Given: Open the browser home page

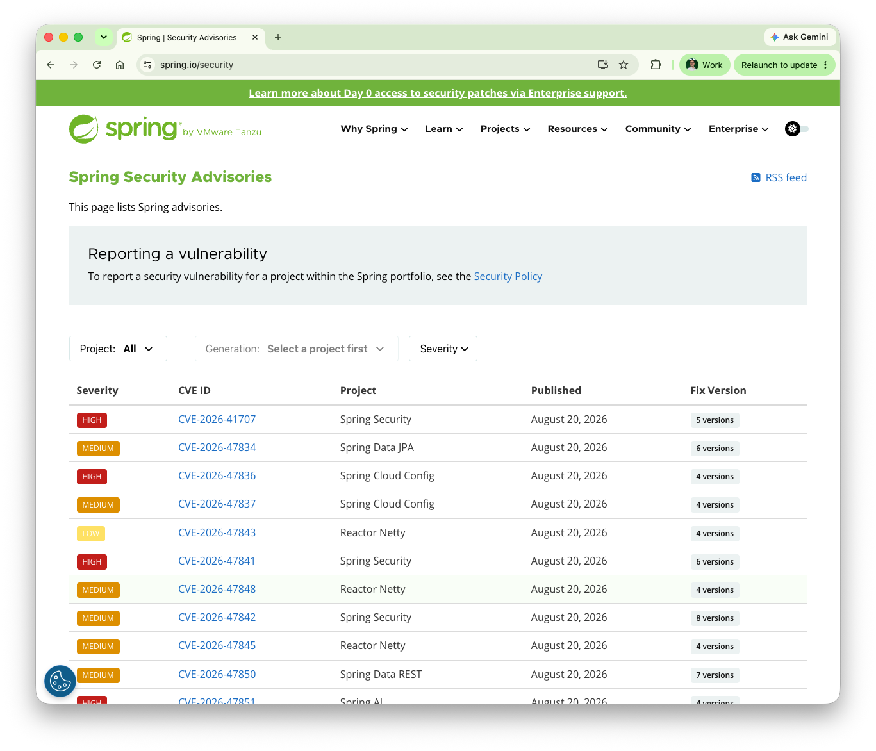Looking at the screenshot, I should coord(120,65).
